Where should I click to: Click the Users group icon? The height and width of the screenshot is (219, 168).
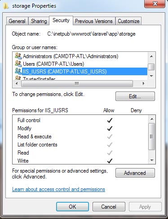[18, 64]
